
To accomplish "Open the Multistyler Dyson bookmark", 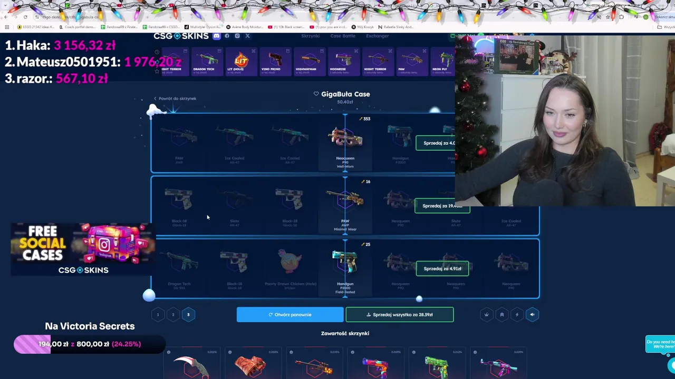I will 204,27.
